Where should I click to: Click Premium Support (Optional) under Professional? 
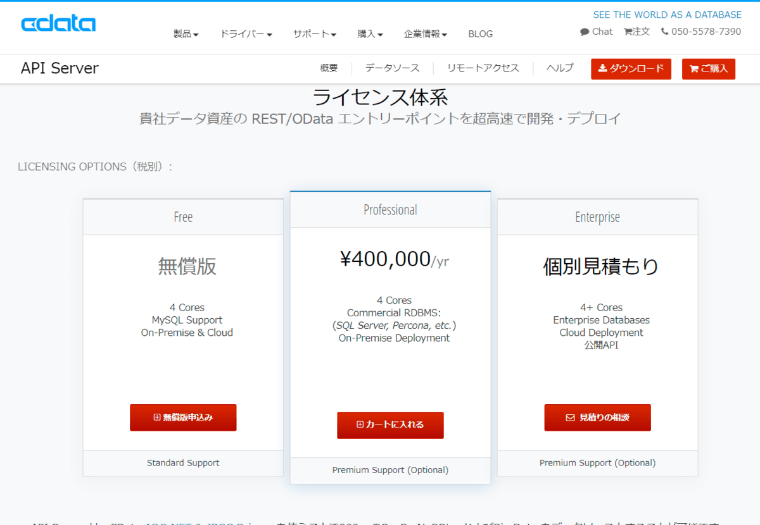[x=390, y=470]
